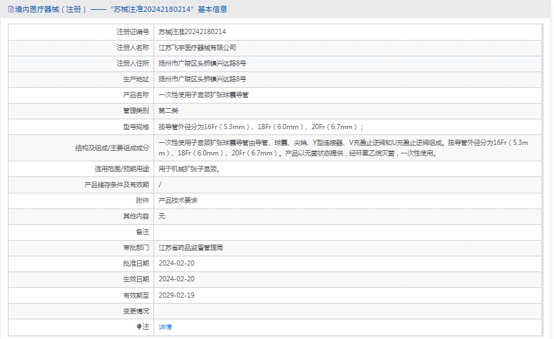
Task: Click the 变更情况 row label
Action: click(136, 311)
